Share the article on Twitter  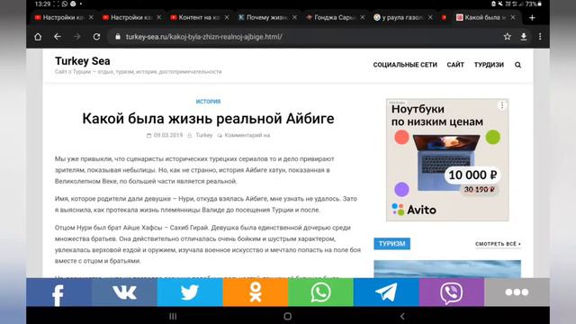click(x=190, y=292)
